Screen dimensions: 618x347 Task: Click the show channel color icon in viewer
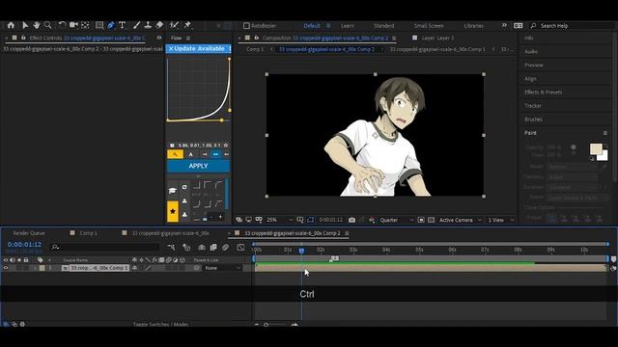[x=372, y=220]
